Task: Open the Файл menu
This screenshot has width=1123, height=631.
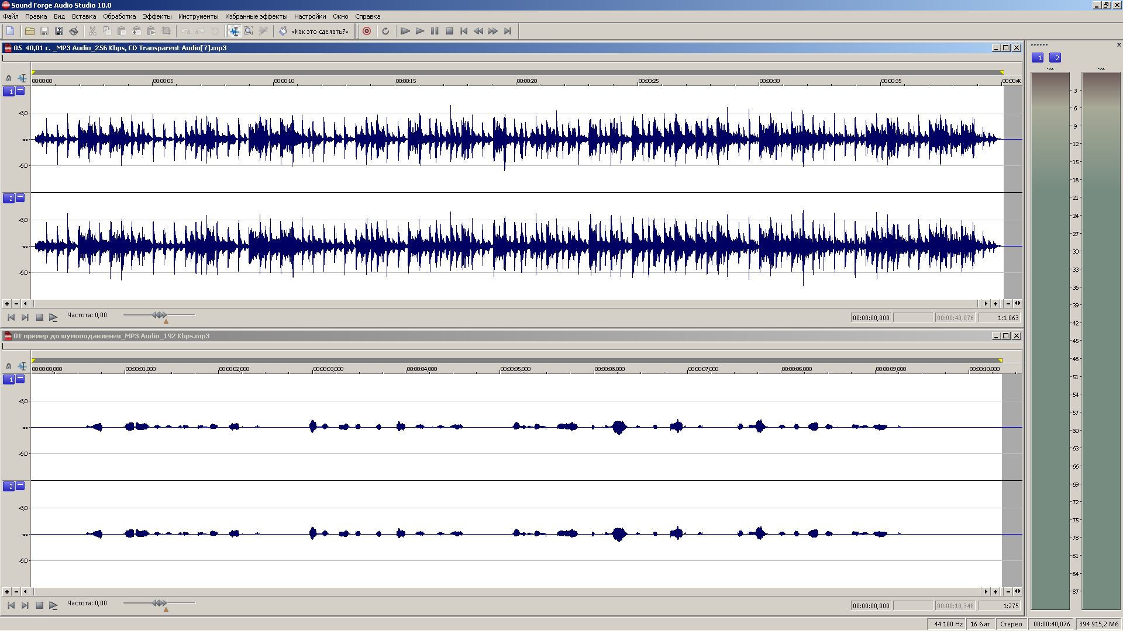Action: point(11,16)
